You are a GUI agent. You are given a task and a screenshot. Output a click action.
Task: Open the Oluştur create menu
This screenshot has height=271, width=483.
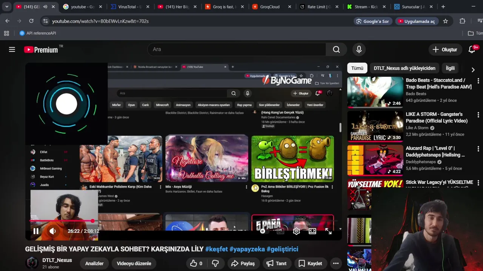coord(445,49)
